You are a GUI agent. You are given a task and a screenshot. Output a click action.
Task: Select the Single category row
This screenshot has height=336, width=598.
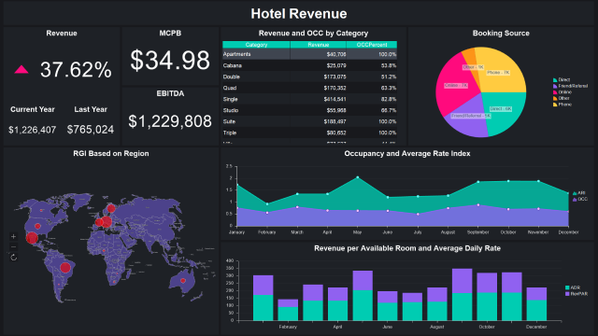click(309, 99)
